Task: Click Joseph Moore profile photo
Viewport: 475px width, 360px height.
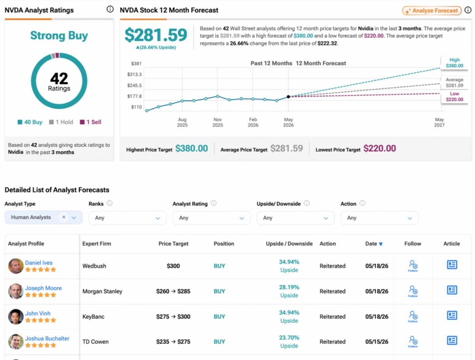Action: pyautogui.click(x=16, y=291)
